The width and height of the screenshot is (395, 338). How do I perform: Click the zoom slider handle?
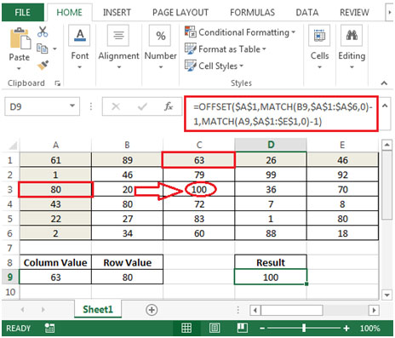pyautogui.click(x=304, y=328)
